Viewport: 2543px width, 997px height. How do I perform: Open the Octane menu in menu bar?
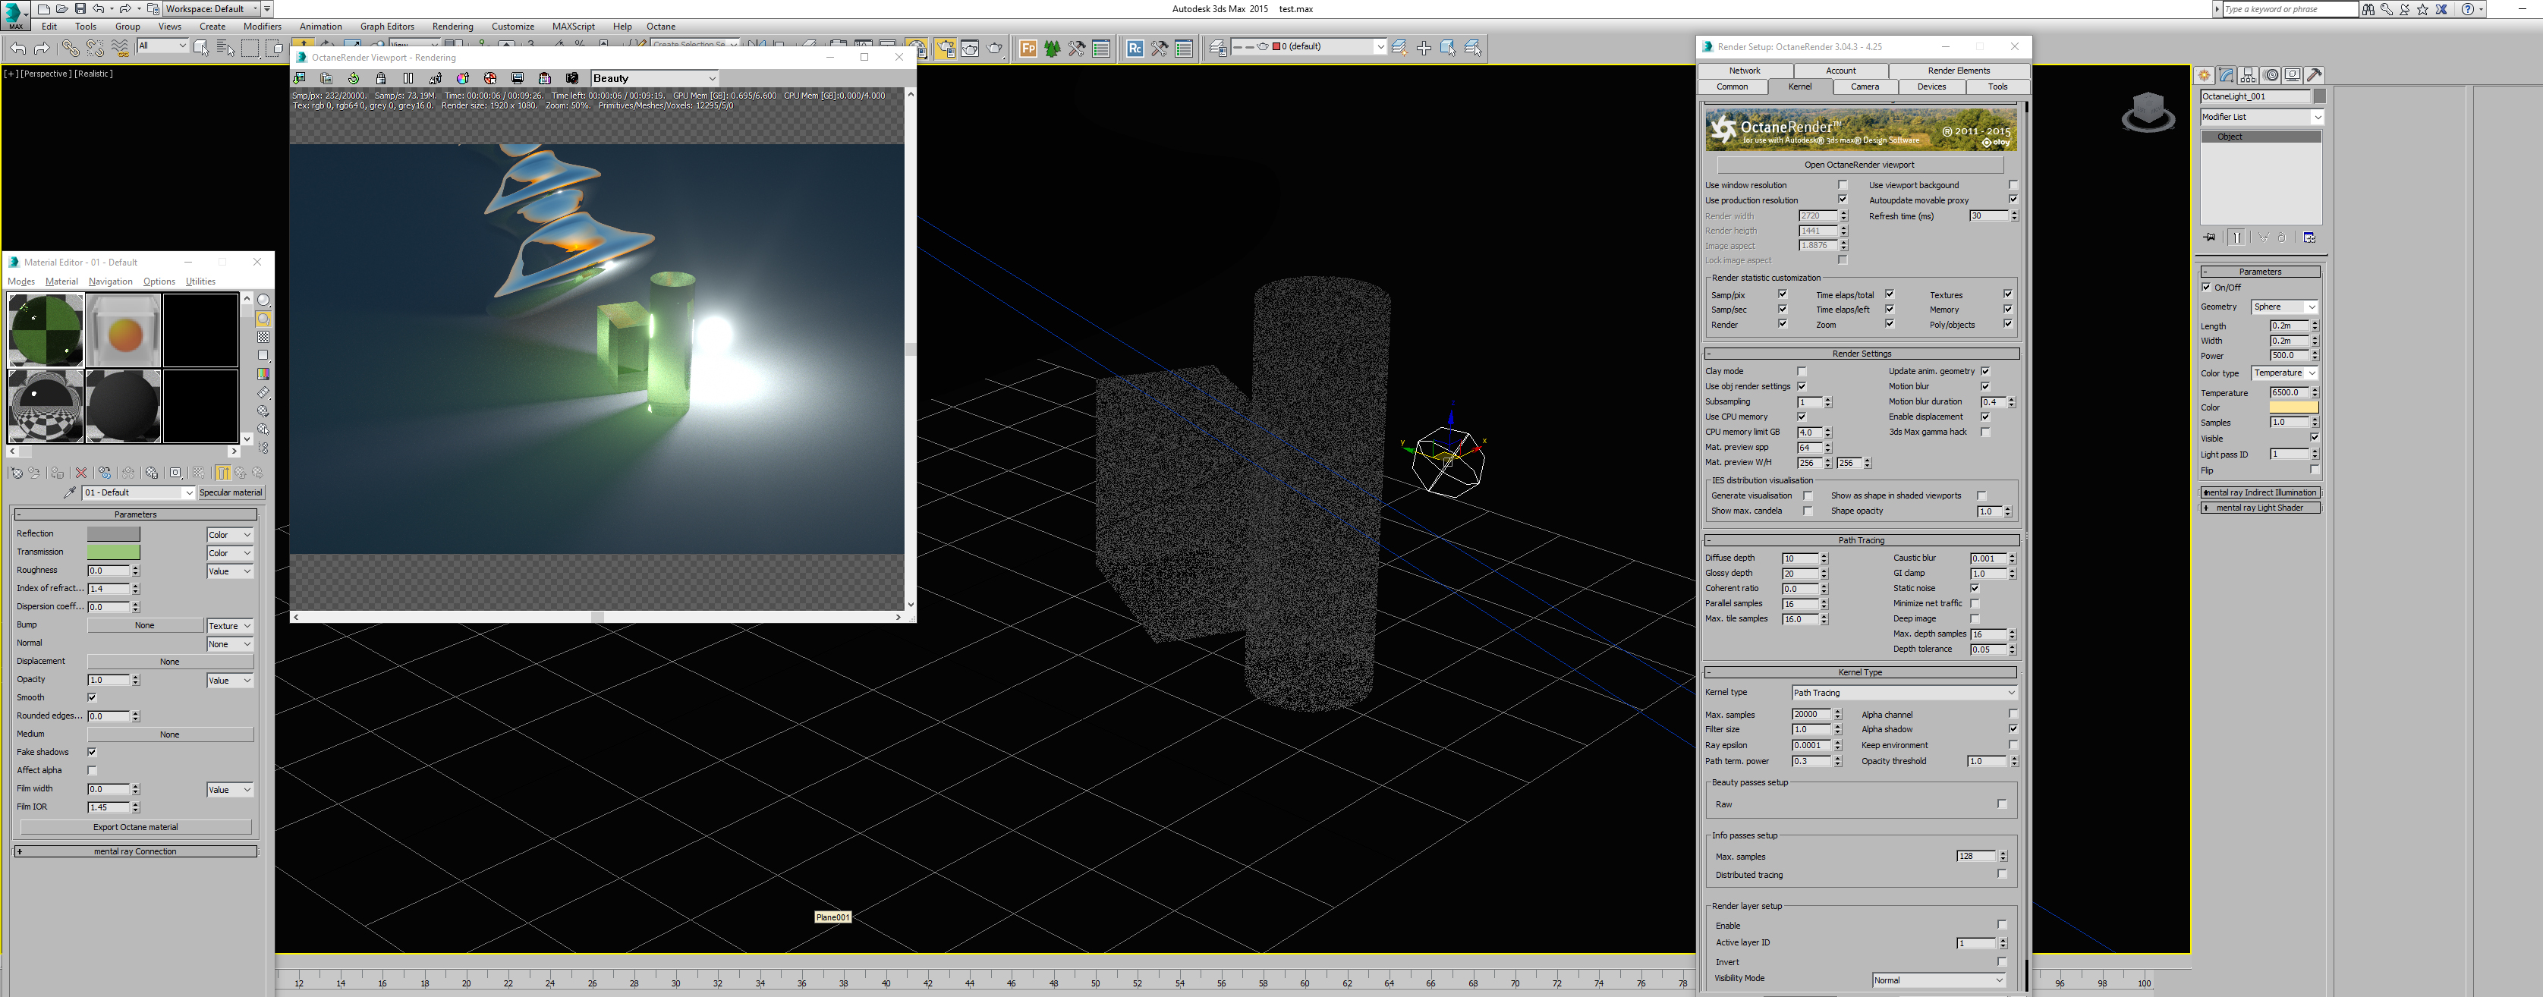[x=660, y=27]
